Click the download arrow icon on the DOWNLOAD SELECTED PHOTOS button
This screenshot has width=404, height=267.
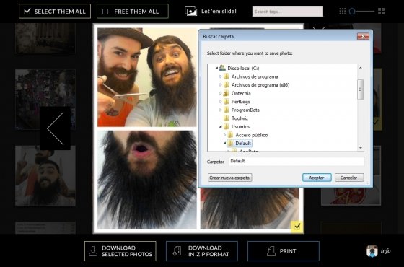(93, 251)
